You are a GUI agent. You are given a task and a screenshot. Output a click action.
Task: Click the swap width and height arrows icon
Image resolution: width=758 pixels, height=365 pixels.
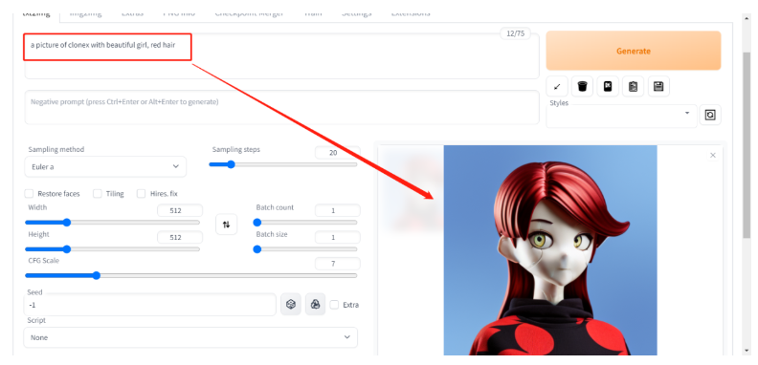tap(226, 225)
